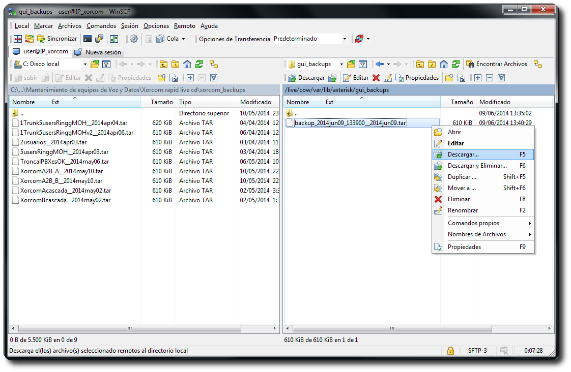Screen dimensions: 571x372
Task: Expand Comandos propios submenu
Action: coord(483,223)
